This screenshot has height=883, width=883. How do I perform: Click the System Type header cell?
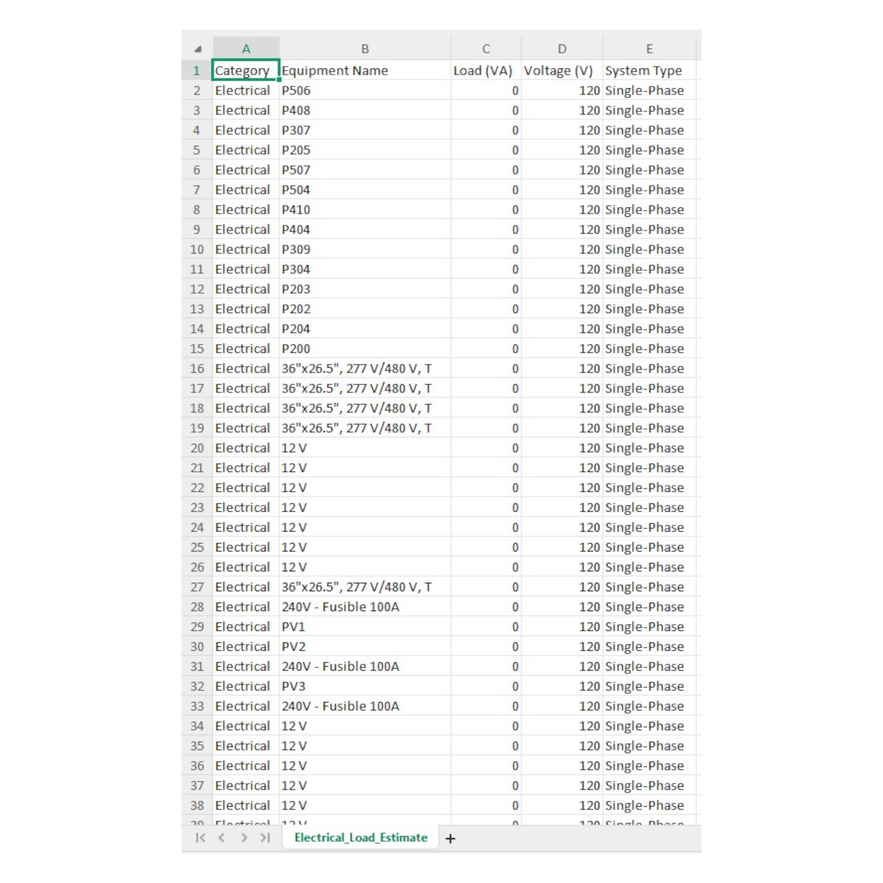point(649,70)
